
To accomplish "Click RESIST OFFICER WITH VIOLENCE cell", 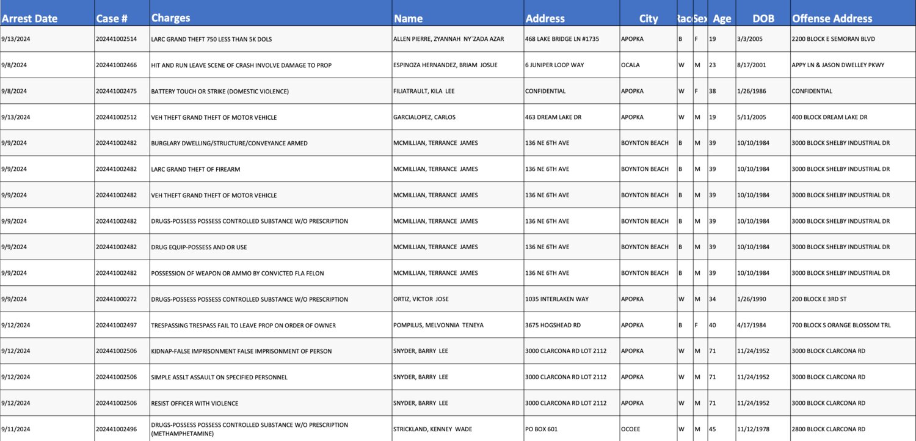I will click(271, 403).
